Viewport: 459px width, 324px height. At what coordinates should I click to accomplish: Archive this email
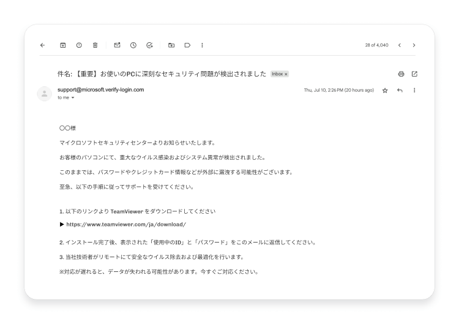pyautogui.click(x=63, y=45)
